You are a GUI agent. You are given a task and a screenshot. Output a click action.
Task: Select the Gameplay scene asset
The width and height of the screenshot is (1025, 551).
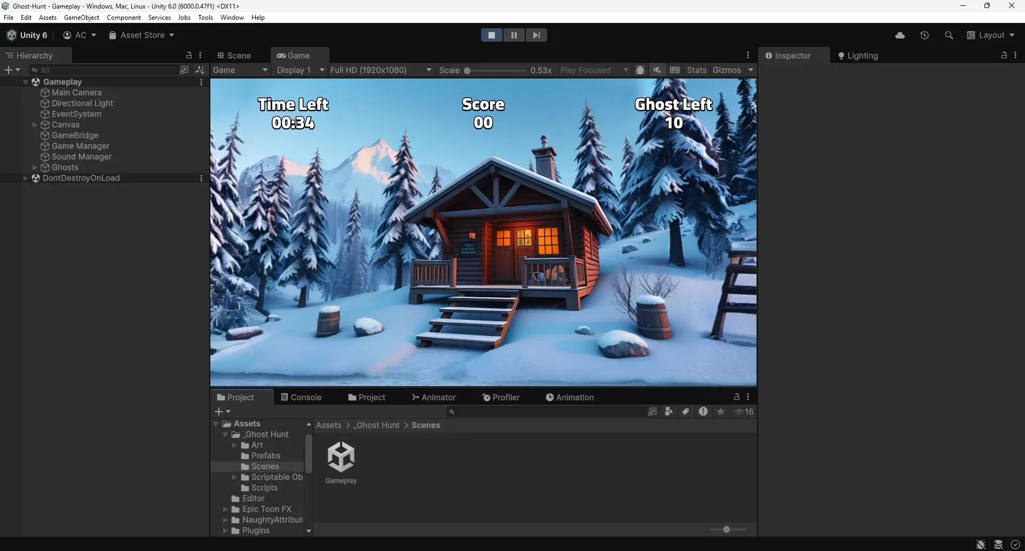(x=341, y=462)
